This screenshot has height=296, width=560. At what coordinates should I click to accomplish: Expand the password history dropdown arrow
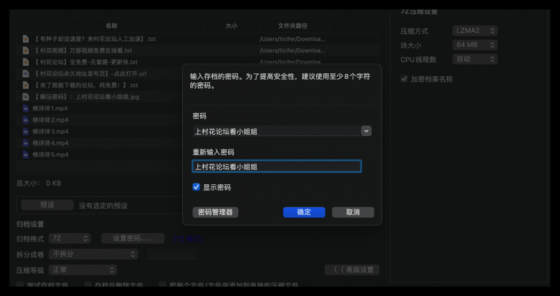[x=366, y=131]
